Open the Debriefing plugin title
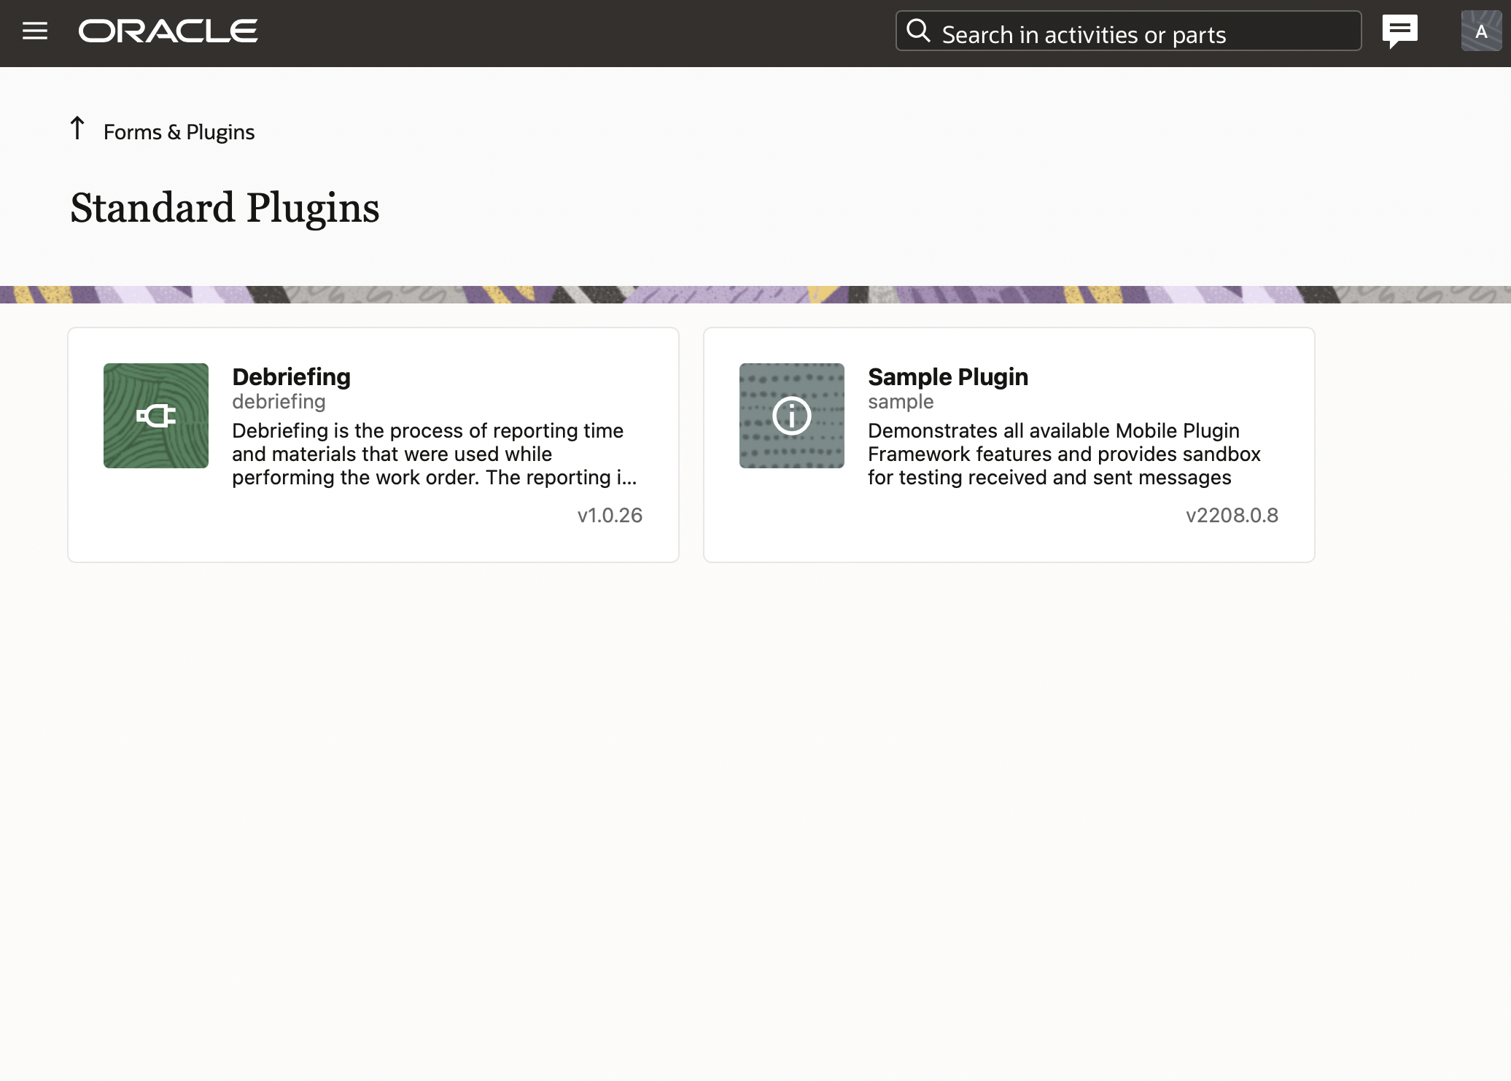This screenshot has height=1081, width=1511. pos(291,377)
